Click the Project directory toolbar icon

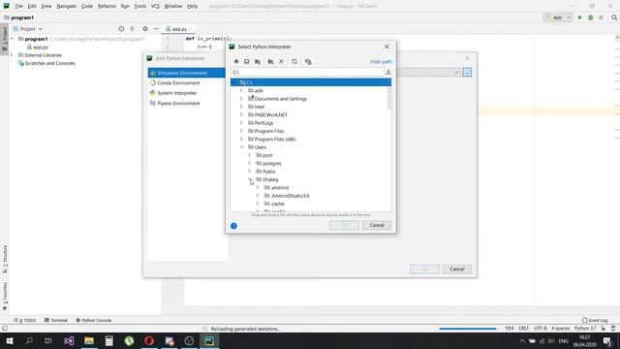coord(258,62)
